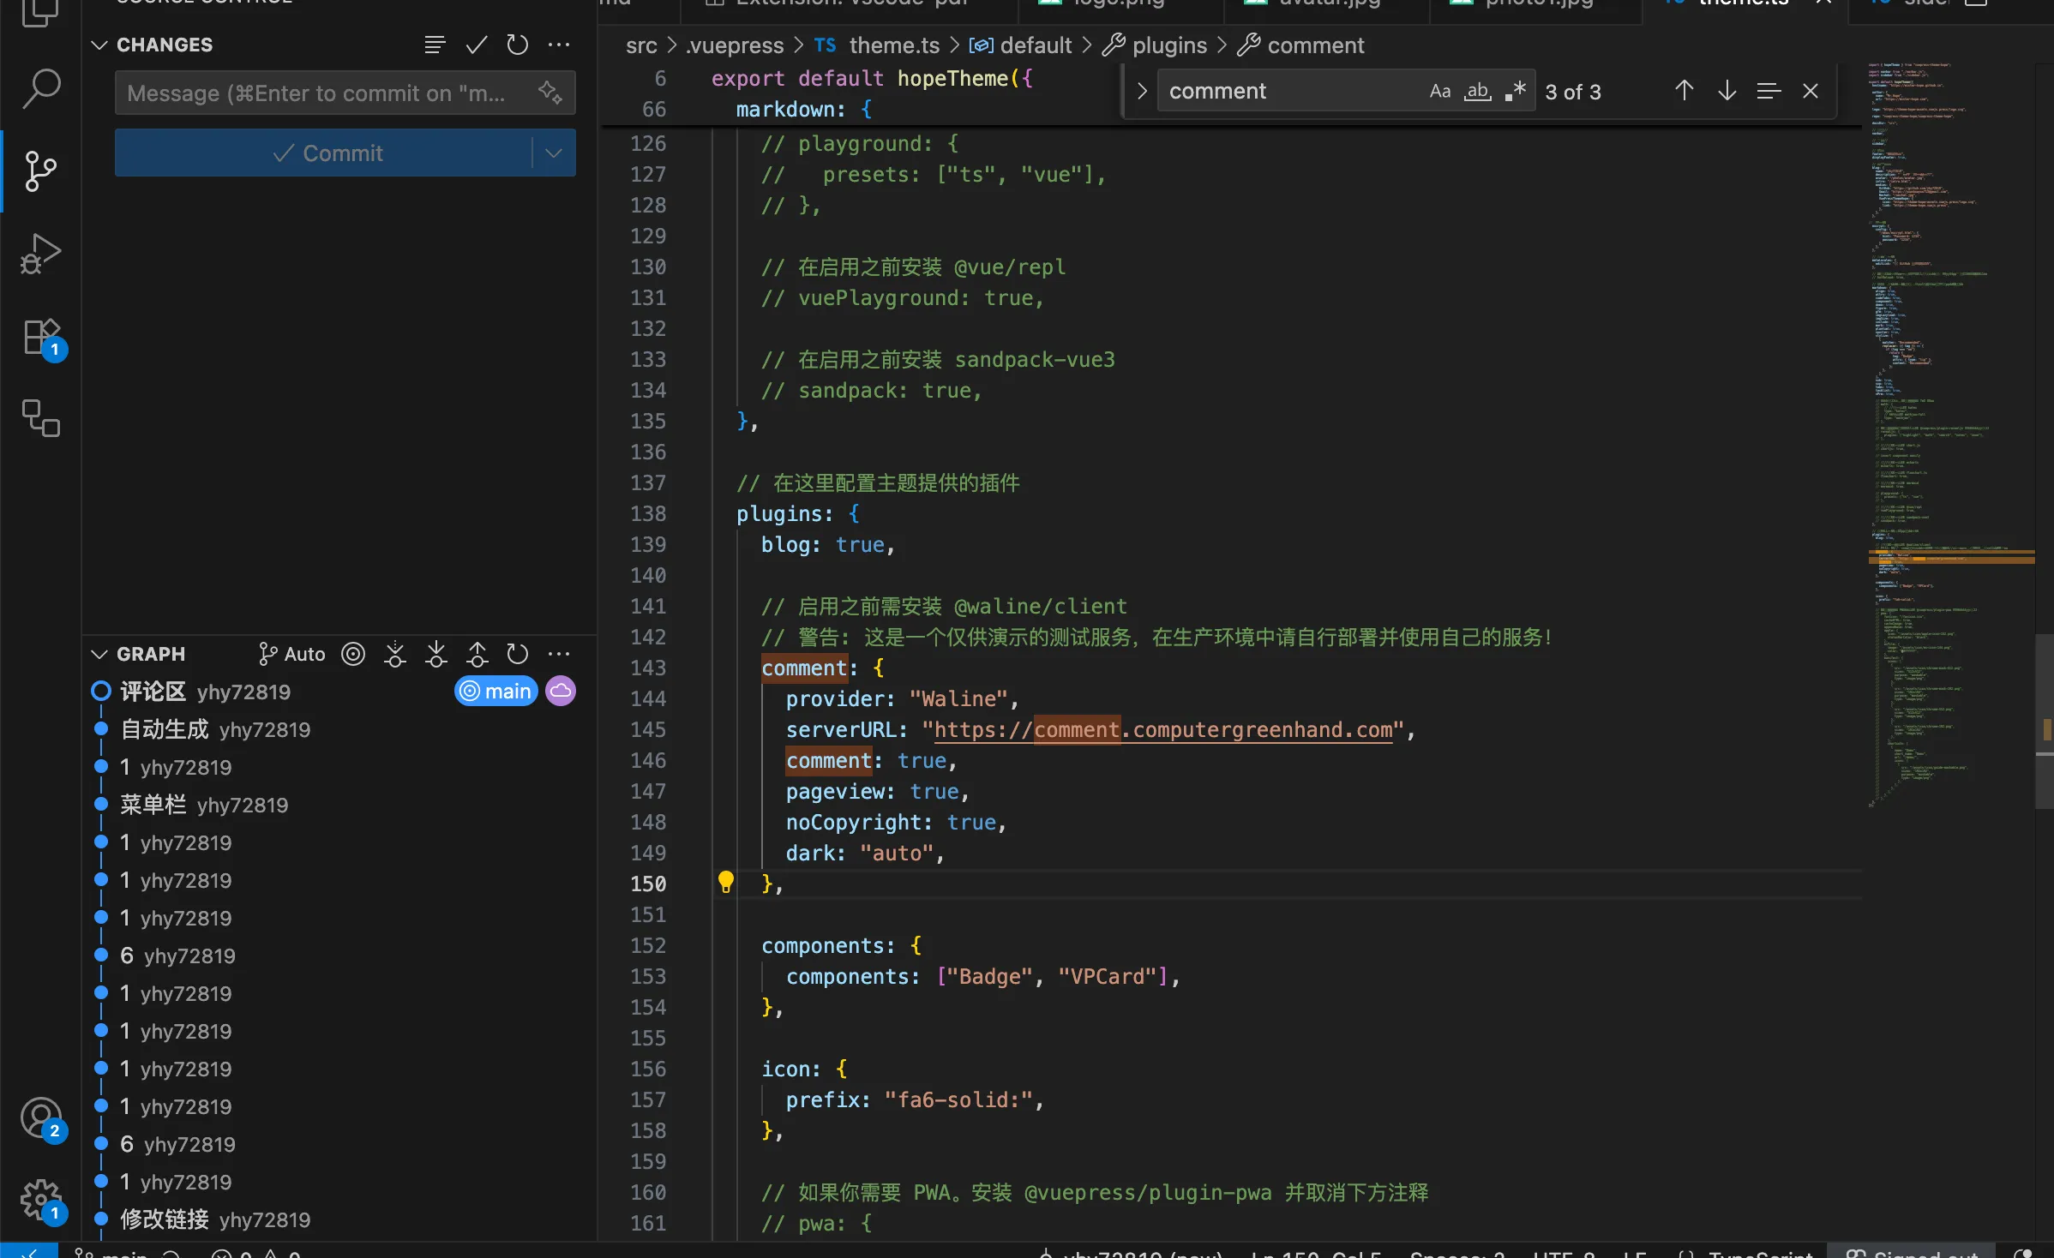Click the '3 of 3' match count text

point(1573,92)
